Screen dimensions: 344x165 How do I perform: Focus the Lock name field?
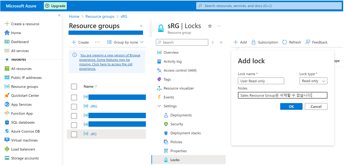click(x=261, y=81)
